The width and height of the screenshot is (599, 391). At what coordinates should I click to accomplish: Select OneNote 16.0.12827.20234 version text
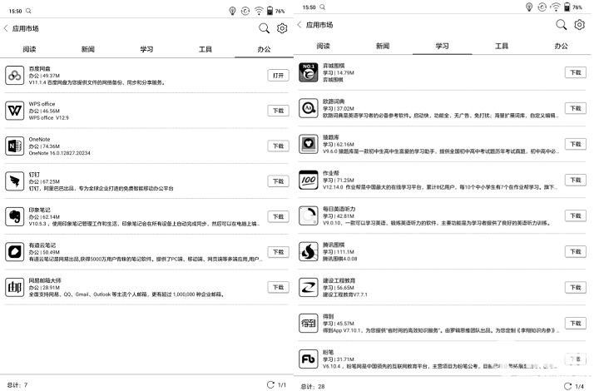60,153
